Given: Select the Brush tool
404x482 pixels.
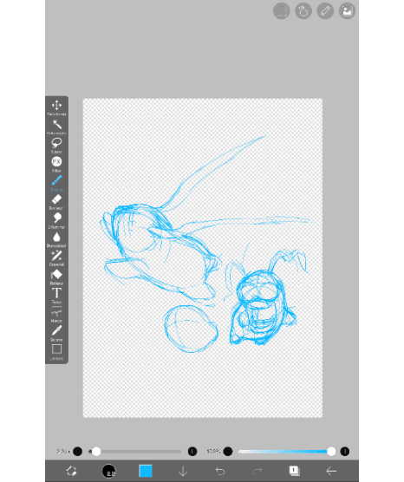Looking at the screenshot, I should pyautogui.click(x=56, y=183).
